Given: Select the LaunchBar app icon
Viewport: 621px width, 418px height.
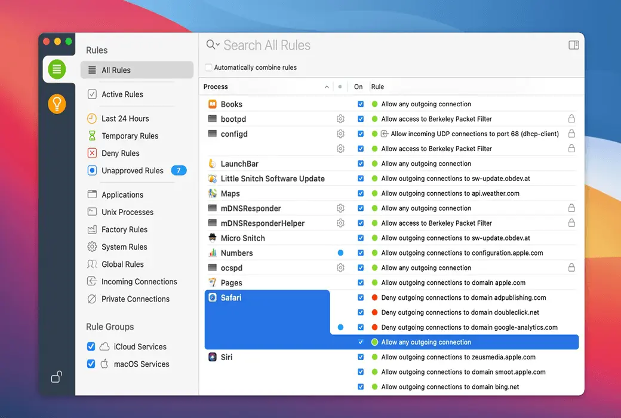Looking at the screenshot, I should (x=213, y=164).
